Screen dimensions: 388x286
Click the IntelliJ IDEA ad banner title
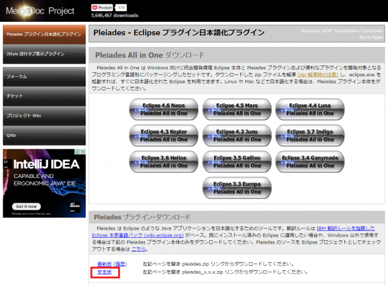46,164
